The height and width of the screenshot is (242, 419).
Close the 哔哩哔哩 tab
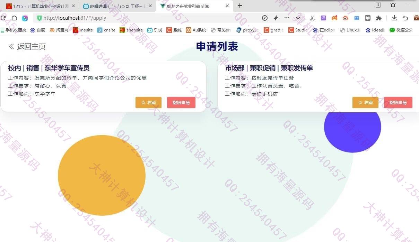[x=150, y=6]
